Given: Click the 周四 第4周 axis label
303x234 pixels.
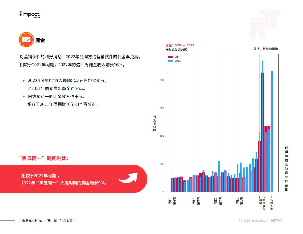Looking at the screenshot, I should 172,201.
